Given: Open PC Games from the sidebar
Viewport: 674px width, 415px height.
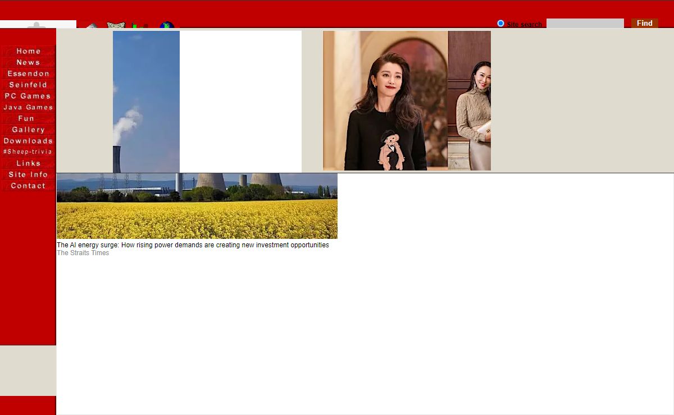Looking at the screenshot, I should [28, 96].
